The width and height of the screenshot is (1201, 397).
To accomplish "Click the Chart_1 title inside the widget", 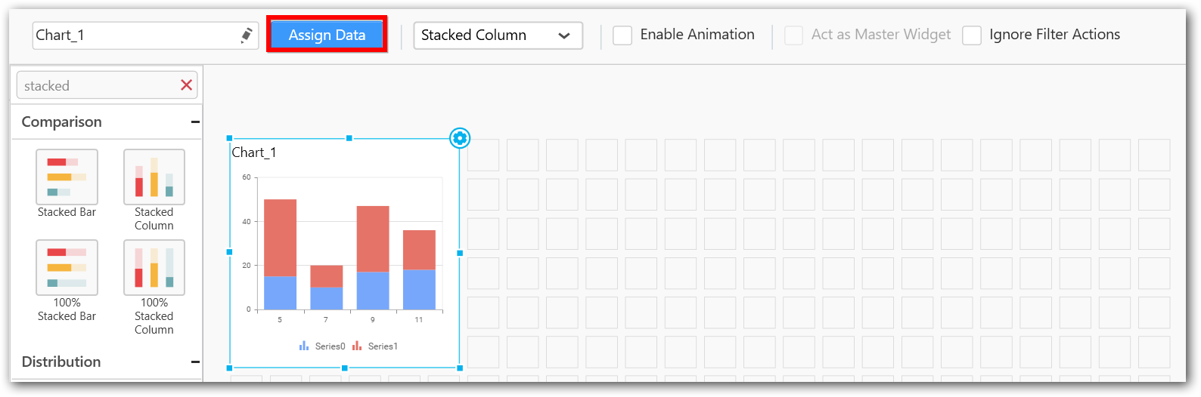I will pyautogui.click(x=254, y=152).
